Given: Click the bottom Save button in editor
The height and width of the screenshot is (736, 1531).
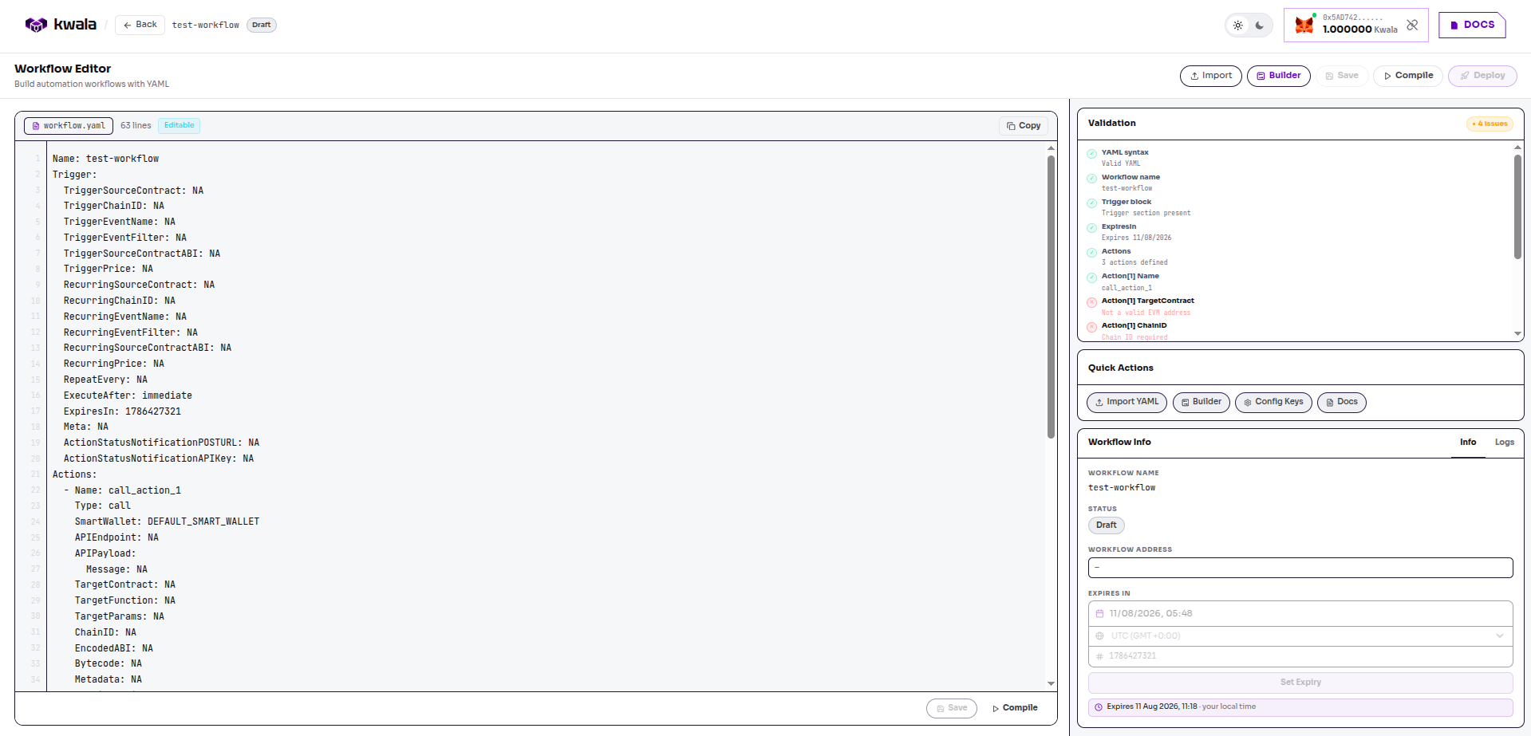Looking at the screenshot, I should coord(951,708).
